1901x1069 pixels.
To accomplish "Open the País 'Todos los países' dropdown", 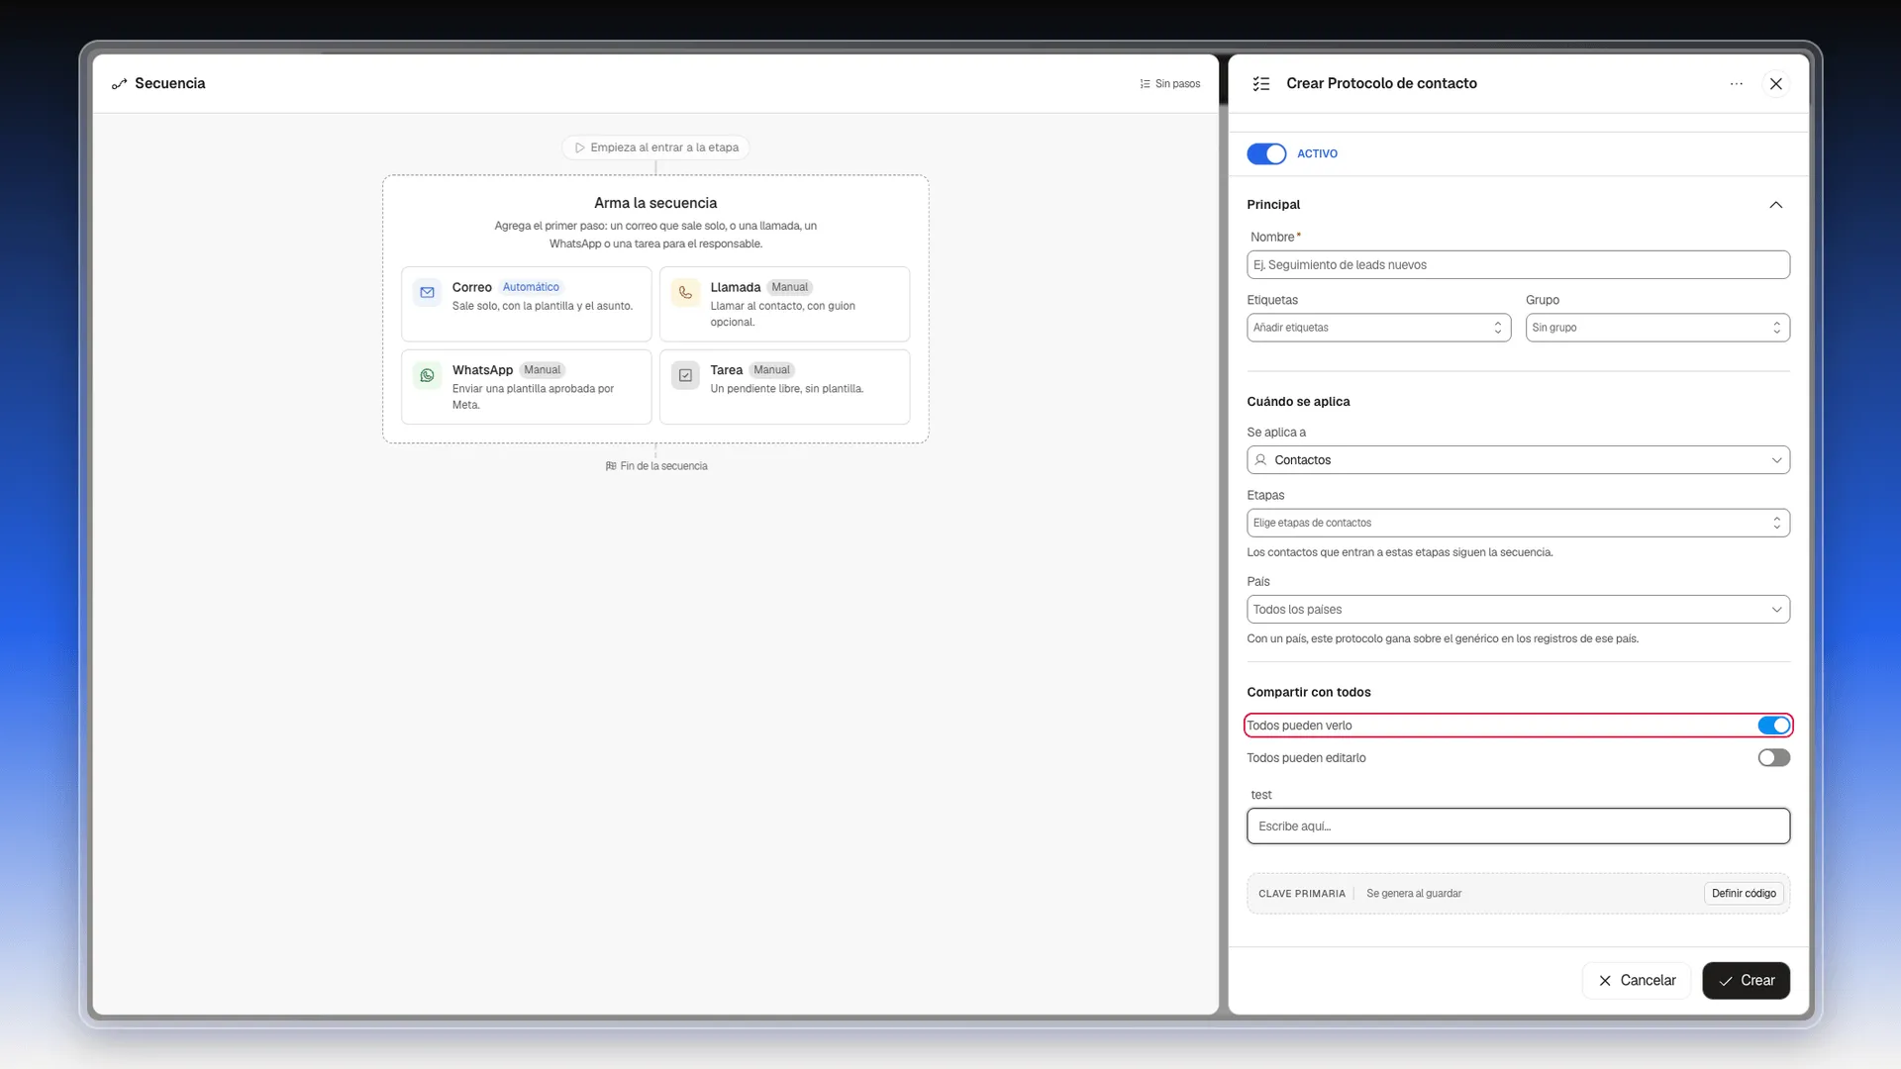I will [1518, 610].
